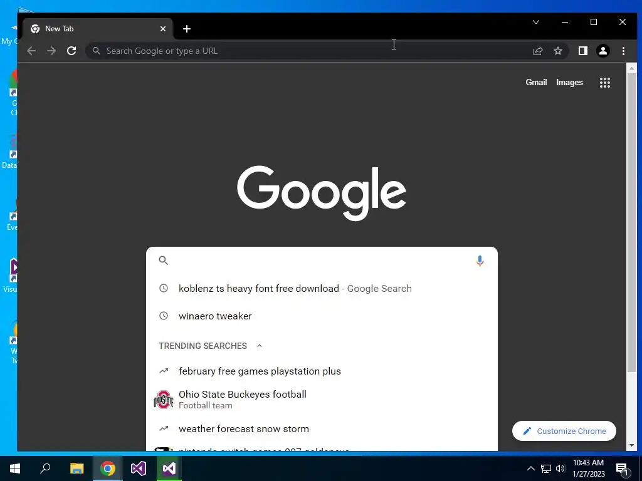The image size is (642, 481).
Task: Open the highlighted Visual Studio taskbar icon
Action: (x=169, y=468)
